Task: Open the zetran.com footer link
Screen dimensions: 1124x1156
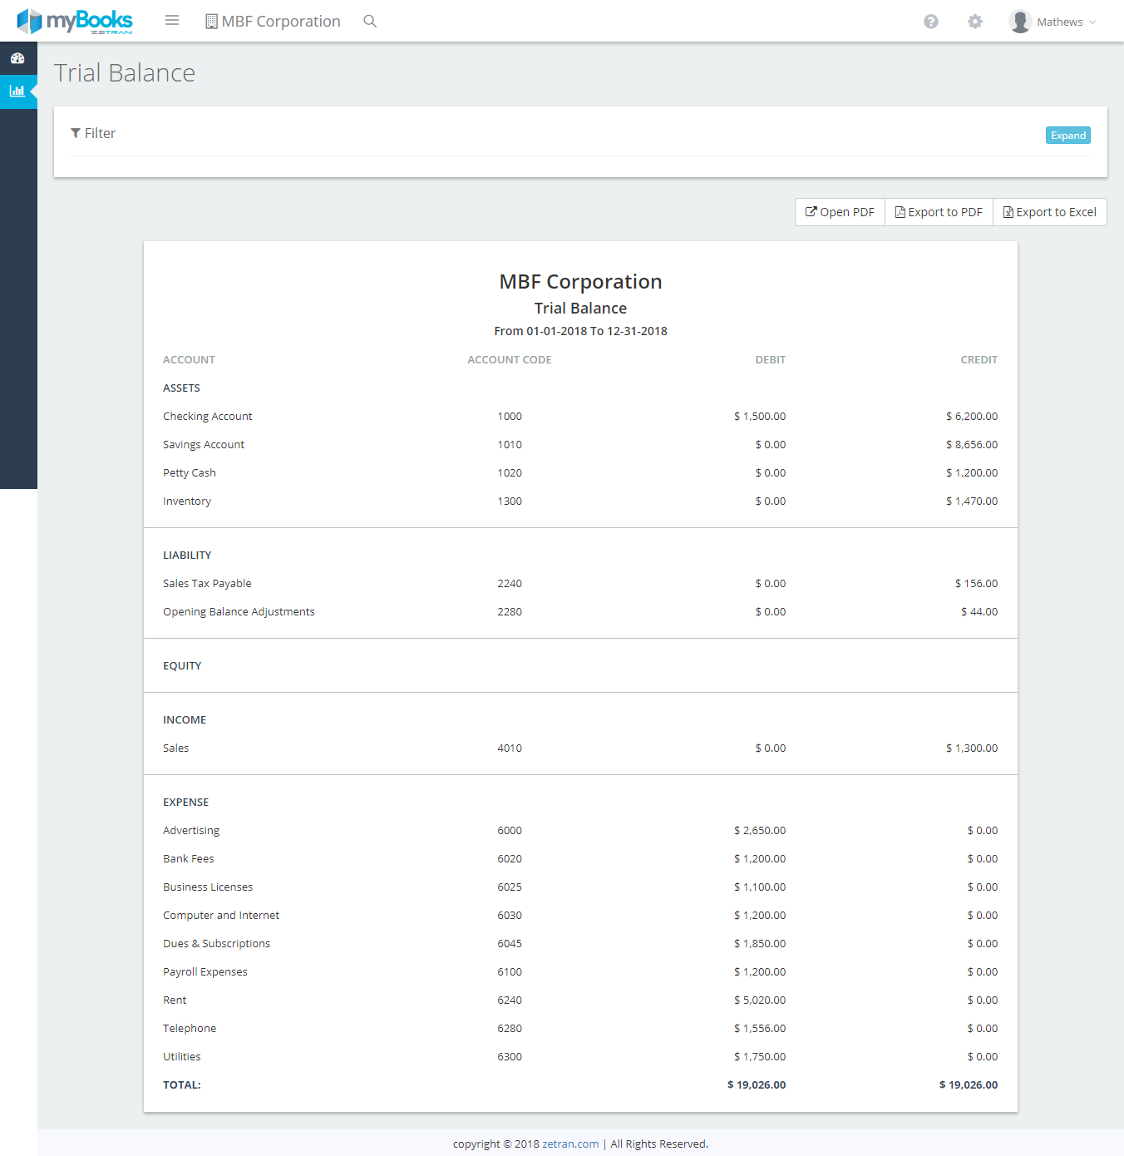Action: (570, 1144)
